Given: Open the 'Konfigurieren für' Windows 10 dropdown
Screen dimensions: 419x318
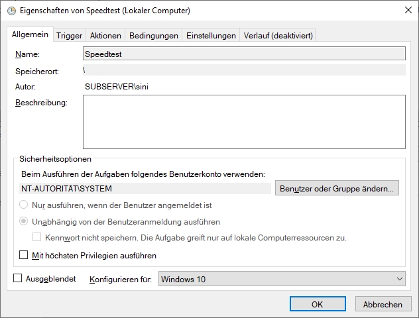Looking at the screenshot, I should click(x=282, y=279).
